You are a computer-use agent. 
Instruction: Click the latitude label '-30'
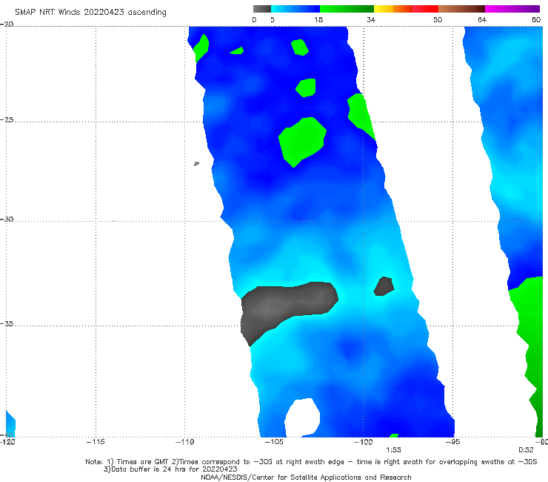pos(7,219)
